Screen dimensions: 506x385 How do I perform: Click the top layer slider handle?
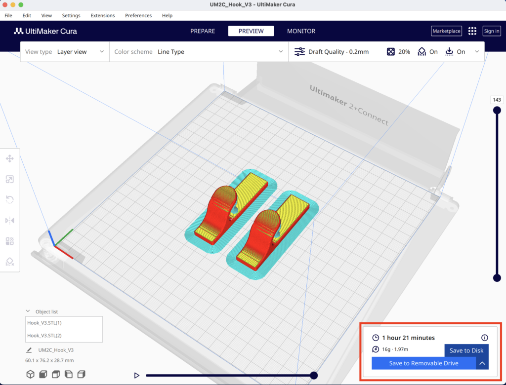[497, 110]
